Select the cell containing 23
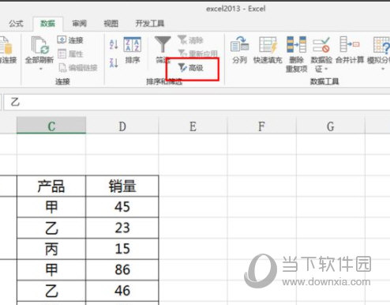 (x=122, y=228)
